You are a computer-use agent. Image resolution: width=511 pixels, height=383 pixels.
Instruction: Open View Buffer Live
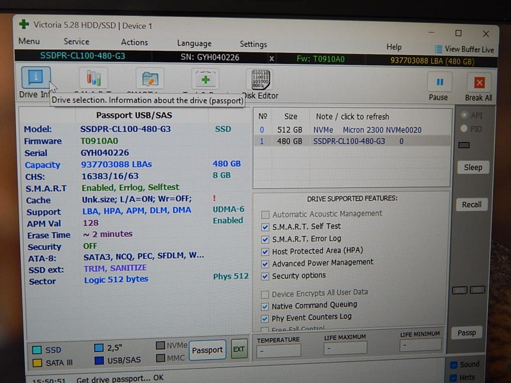[464, 49]
